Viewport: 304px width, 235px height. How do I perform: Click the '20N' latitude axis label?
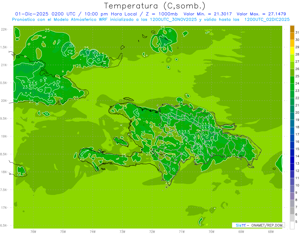pyautogui.click(x=4, y=101)
